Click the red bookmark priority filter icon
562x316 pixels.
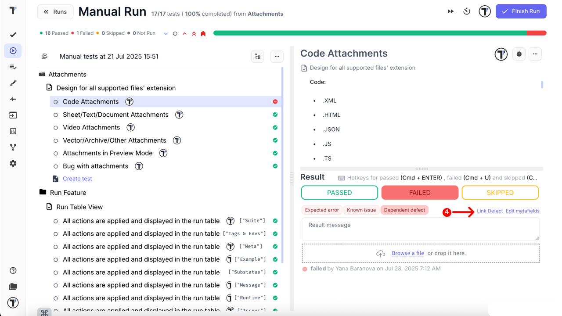tap(203, 33)
